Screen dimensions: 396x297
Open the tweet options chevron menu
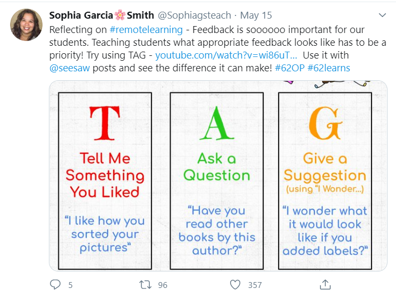tap(382, 15)
